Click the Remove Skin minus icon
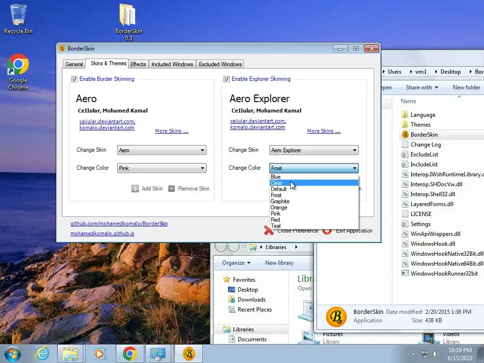Viewport: 484px width, 363px height. (x=172, y=189)
